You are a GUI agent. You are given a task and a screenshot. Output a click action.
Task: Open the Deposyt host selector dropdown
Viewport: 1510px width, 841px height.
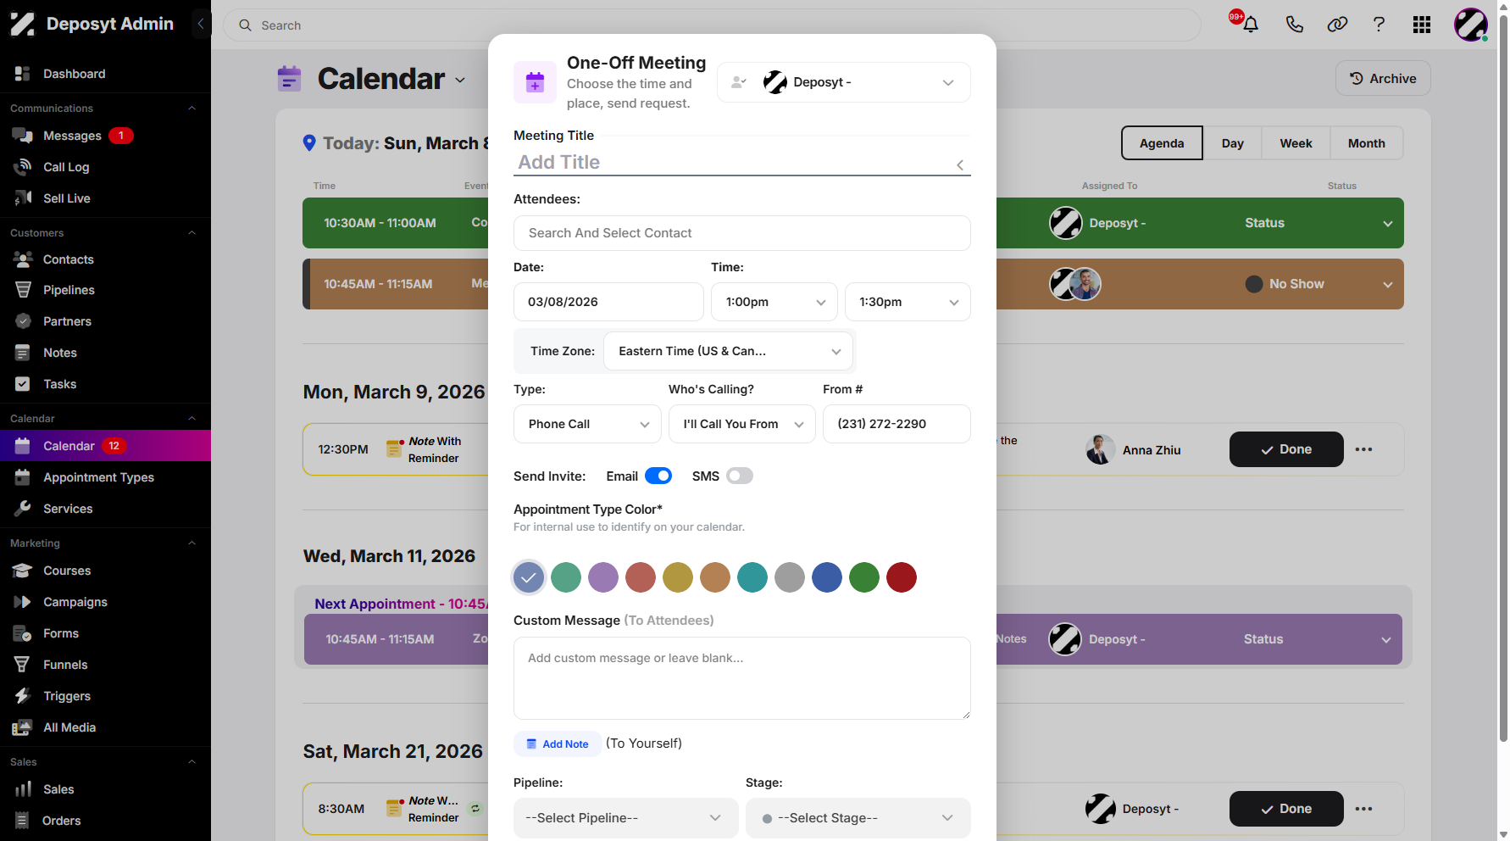(844, 82)
